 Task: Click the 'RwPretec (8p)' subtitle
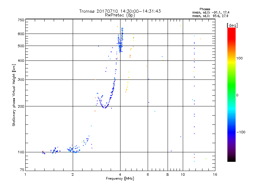pos(120,15)
